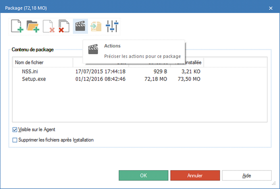
Task: Sort by the Nom de fichier column header
Action: [43, 62]
